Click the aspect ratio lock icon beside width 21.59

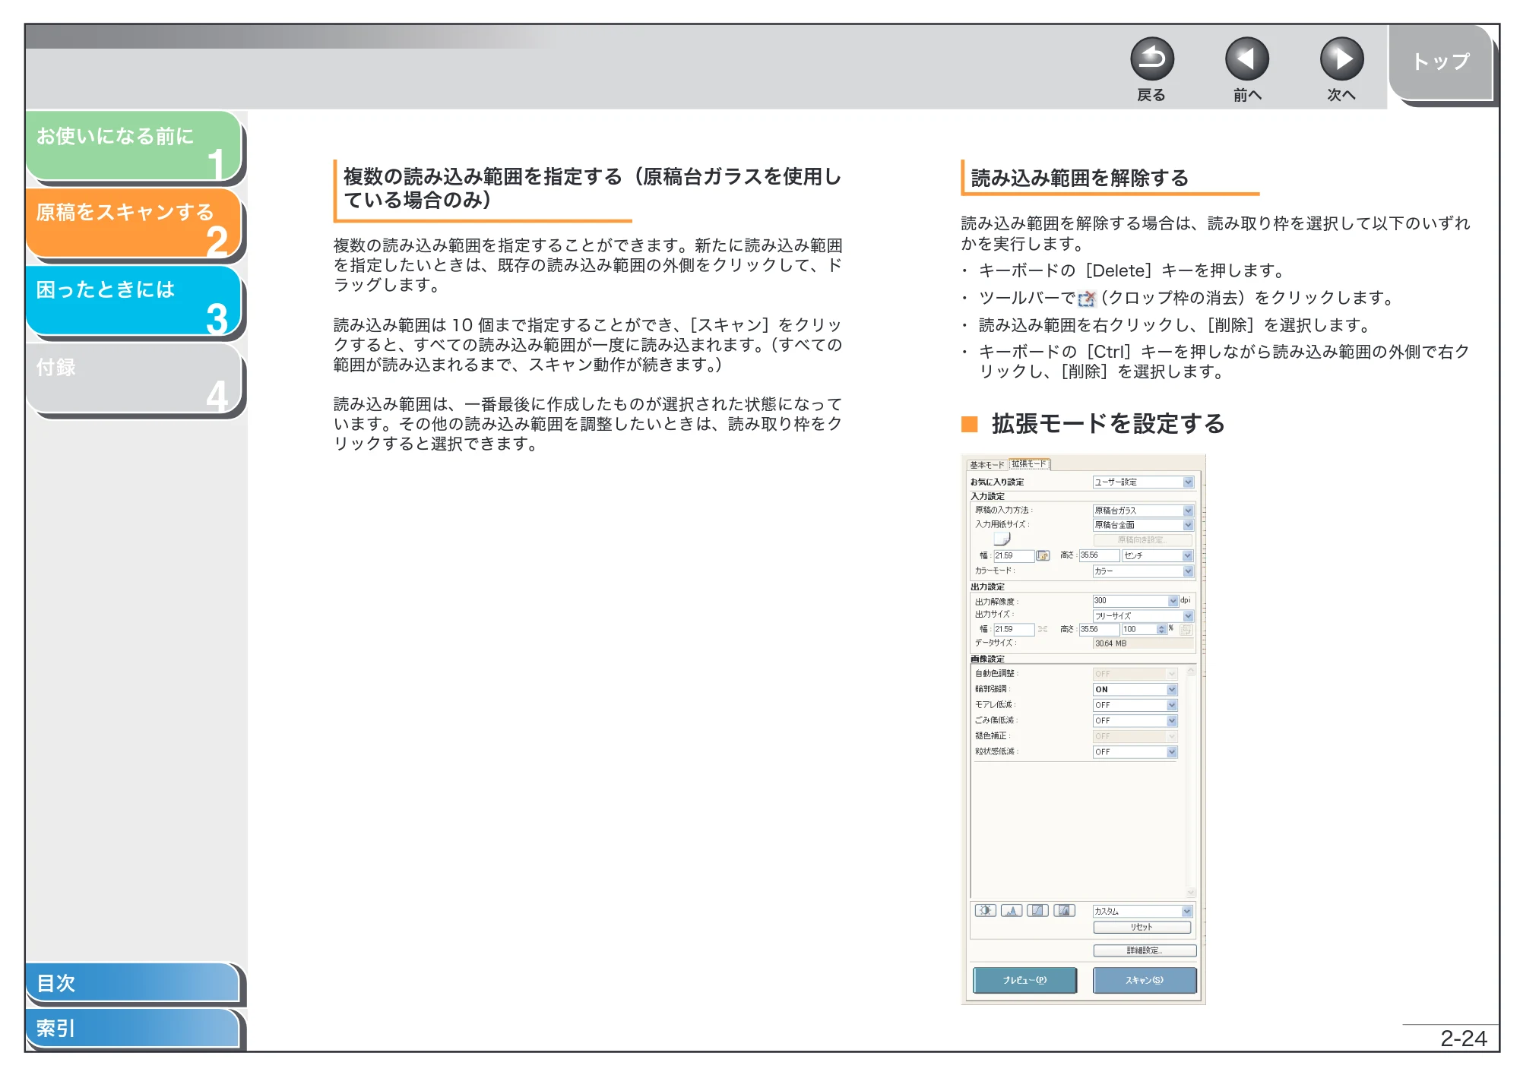(1043, 555)
